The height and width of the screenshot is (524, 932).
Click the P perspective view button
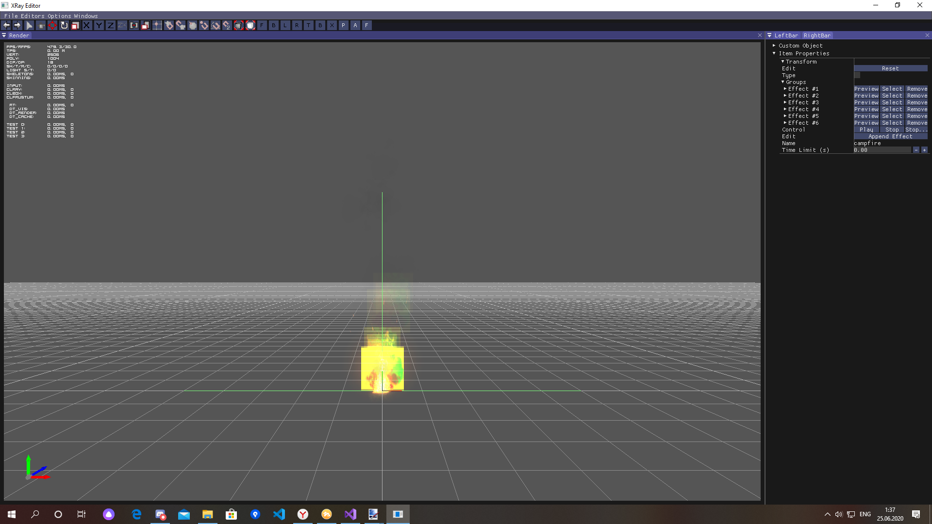344,25
